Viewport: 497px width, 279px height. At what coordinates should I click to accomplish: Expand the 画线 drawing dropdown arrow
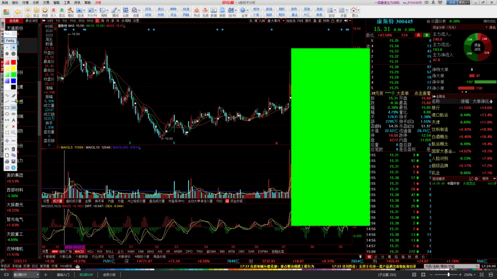coord(119,10)
